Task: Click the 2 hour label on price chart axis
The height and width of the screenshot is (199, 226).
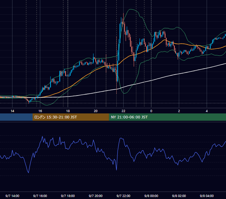Action: (x=179, y=111)
